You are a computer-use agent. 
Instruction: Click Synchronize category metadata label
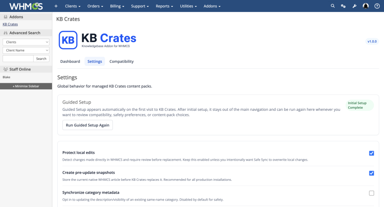(90, 192)
